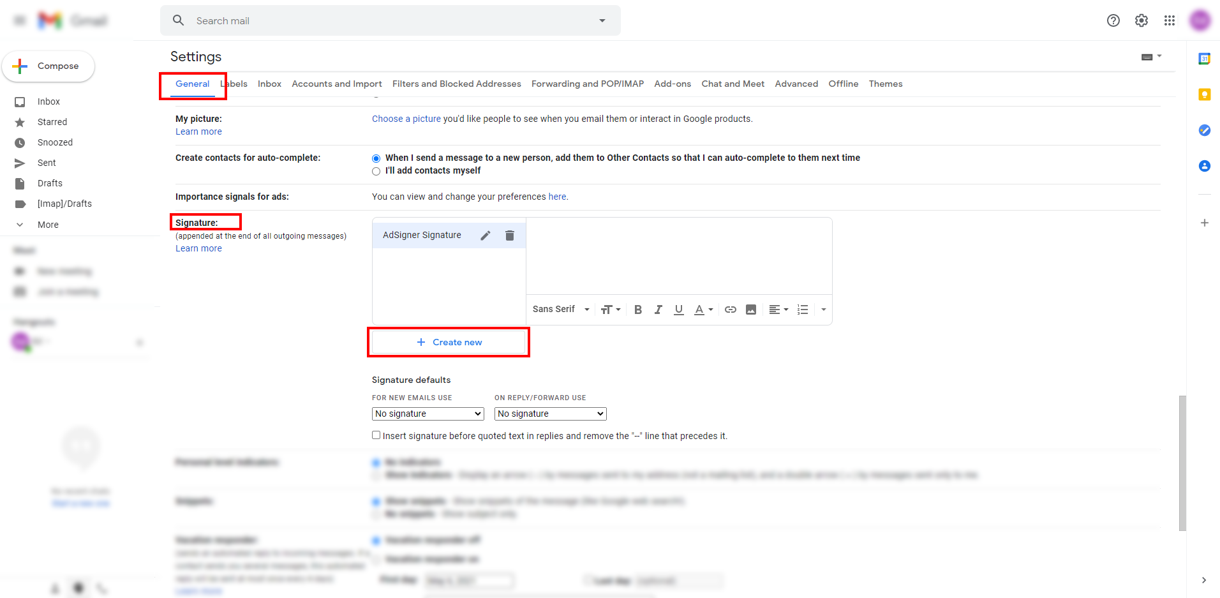This screenshot has width=1220, height=598.
Task: Select "I'll add contacts myself" option
Action: tap(376, 171)
